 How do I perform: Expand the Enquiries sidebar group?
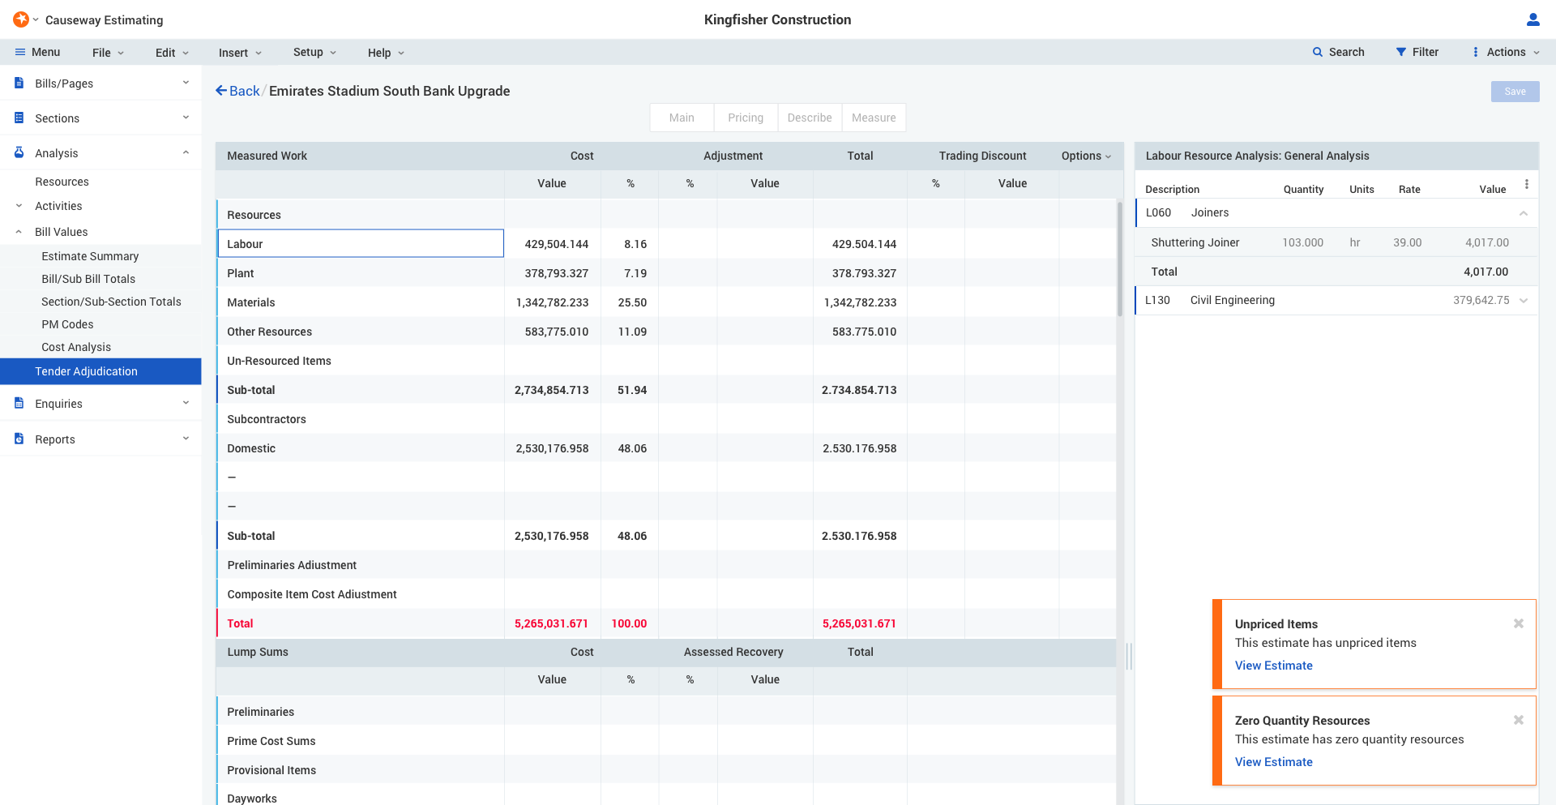(x=186, y=403)
